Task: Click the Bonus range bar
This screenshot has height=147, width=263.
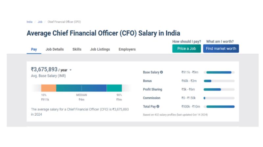Action: [219, 81]
